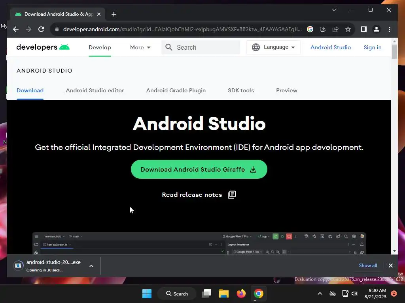405x303 pixels.
Task: Expand the More dropdown menu
Action: [x=140, y=47]
